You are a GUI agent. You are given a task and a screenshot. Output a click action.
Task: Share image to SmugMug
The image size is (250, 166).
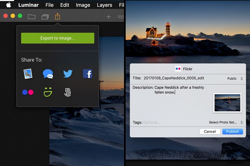pos(48,92)
